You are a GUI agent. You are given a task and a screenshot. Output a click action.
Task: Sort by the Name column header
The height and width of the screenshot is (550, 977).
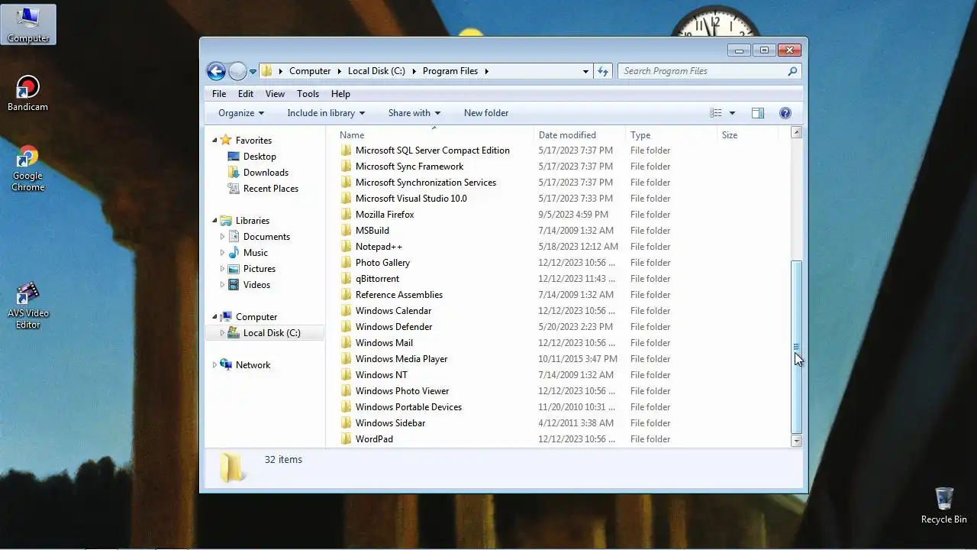(x=434, y=135)
